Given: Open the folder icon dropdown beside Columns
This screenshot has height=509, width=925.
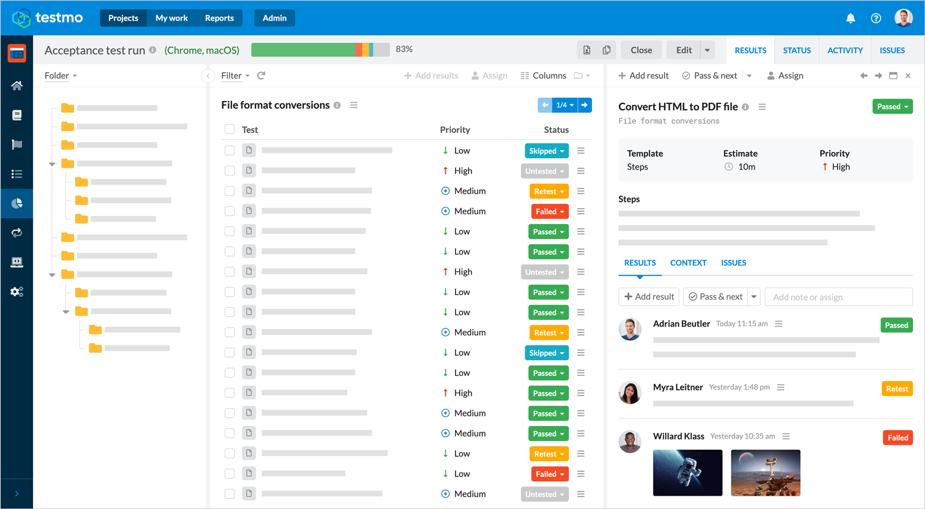Looking at the screenshot, I should coord(582,76).
